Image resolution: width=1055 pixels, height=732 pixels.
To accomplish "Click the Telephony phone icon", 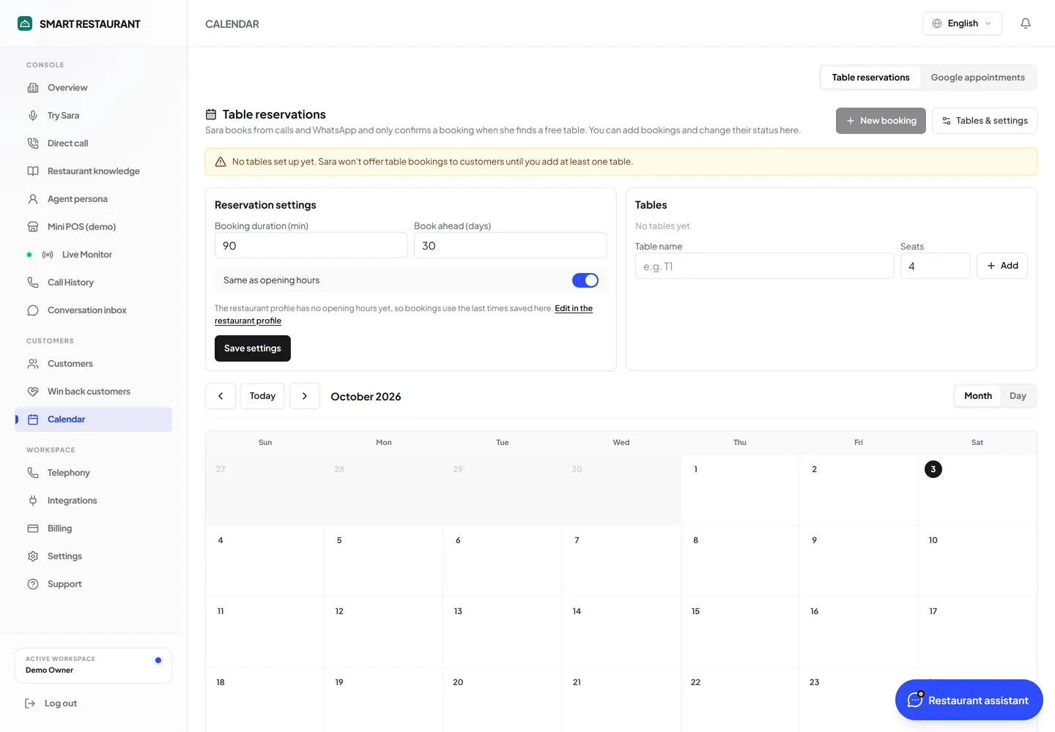I will point(33,473).
